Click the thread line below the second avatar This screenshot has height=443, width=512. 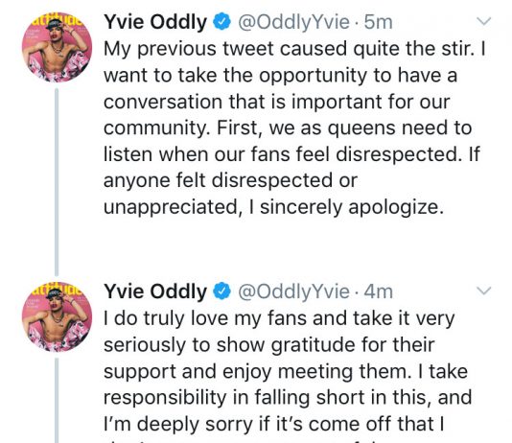[57, 401]
